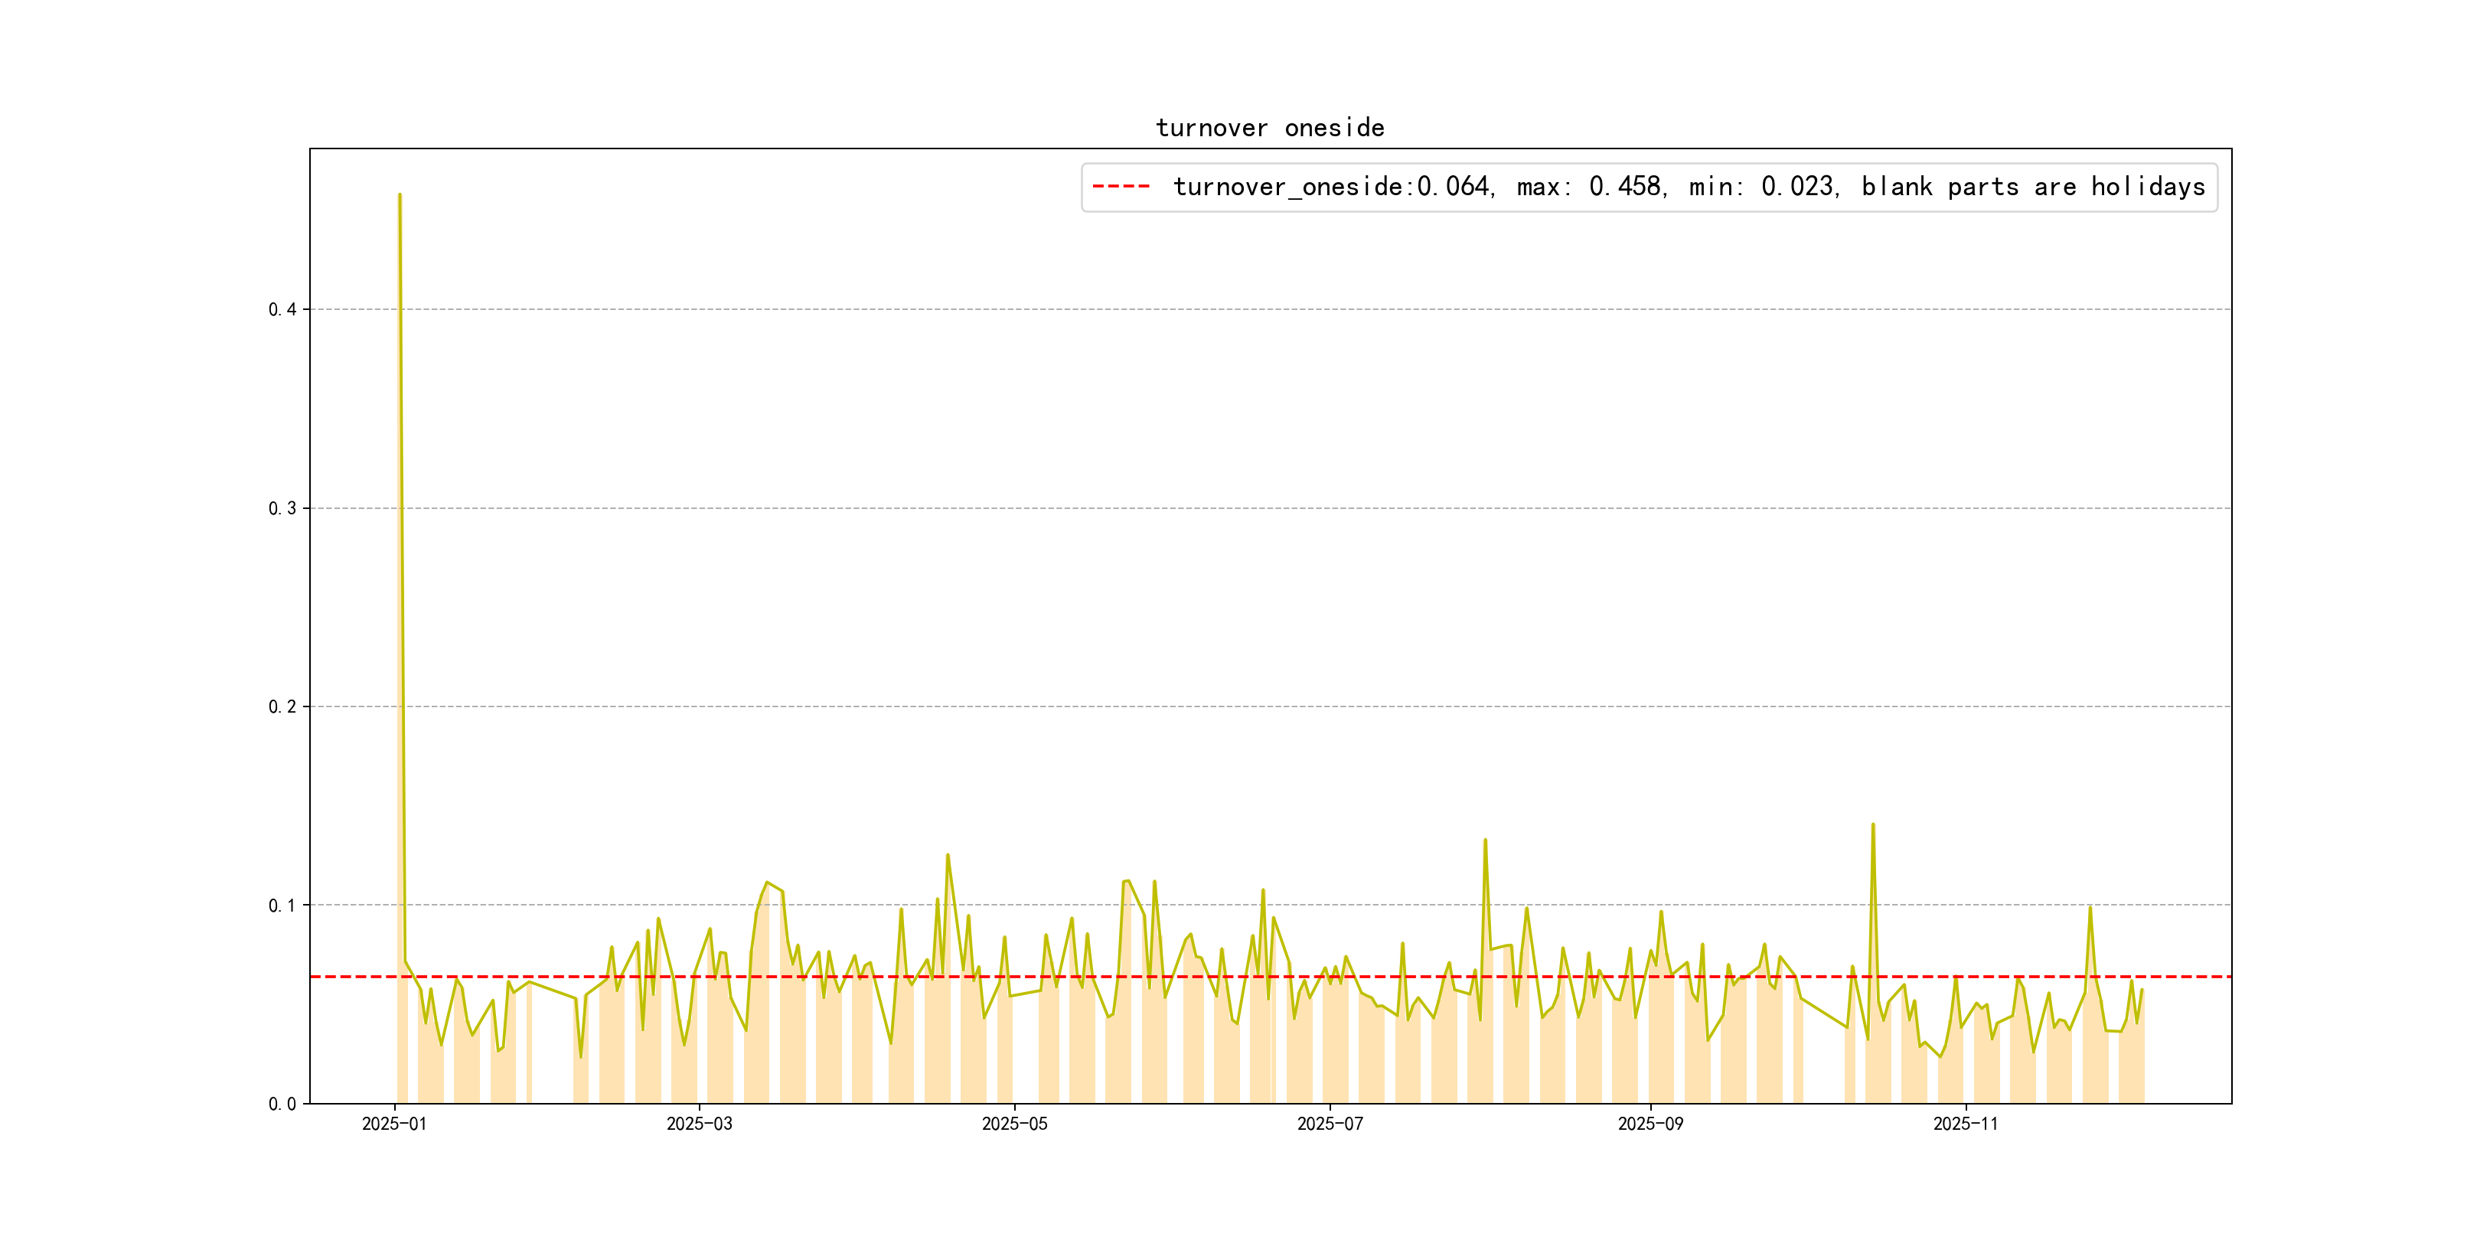Click the 0.1 y-axis tick label
Screen dimensions: 2480x1240
point(282,905)
